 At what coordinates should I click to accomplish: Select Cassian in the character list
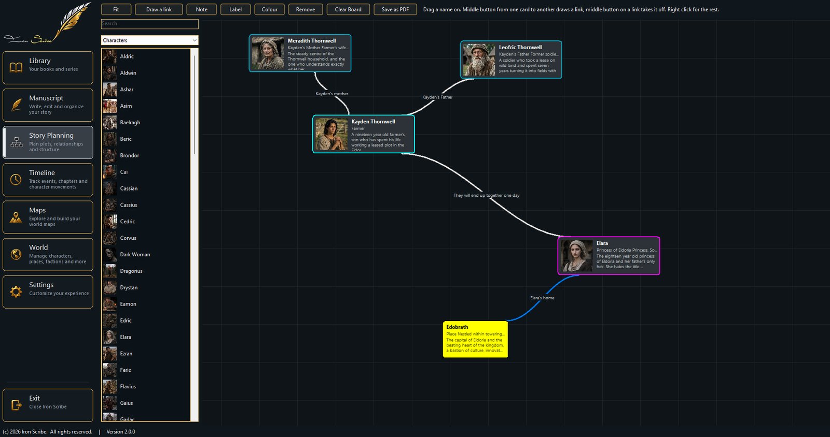pyautogui.click(x=146, y=188)
